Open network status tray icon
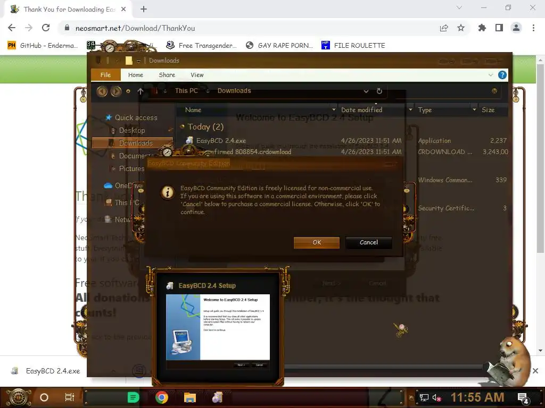This screenshot has height=408, width=545. tap(424, 397)
